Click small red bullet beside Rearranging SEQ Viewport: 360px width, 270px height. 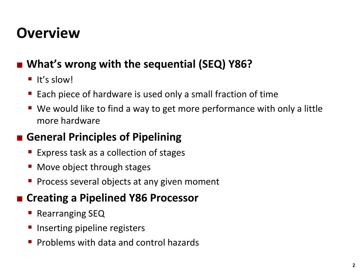[x=30, y=213]
